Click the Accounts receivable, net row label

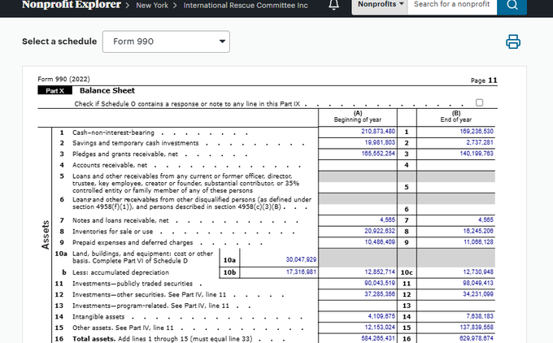pos(110,165)
